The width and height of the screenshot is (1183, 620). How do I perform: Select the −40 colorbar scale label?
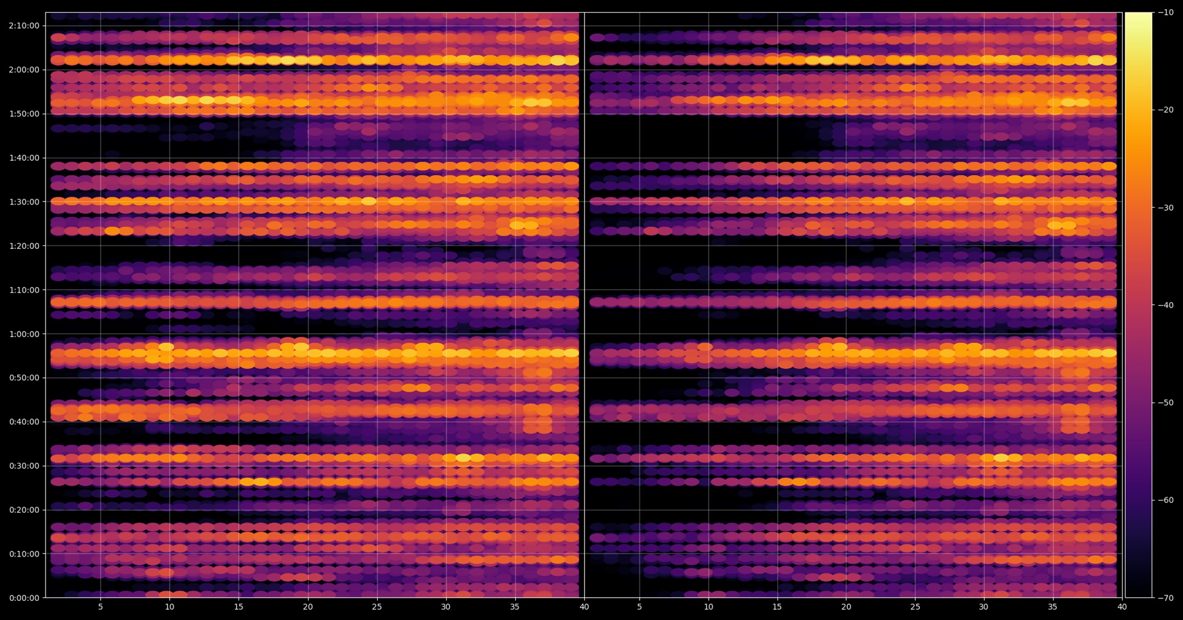(x=1166, y=305)
